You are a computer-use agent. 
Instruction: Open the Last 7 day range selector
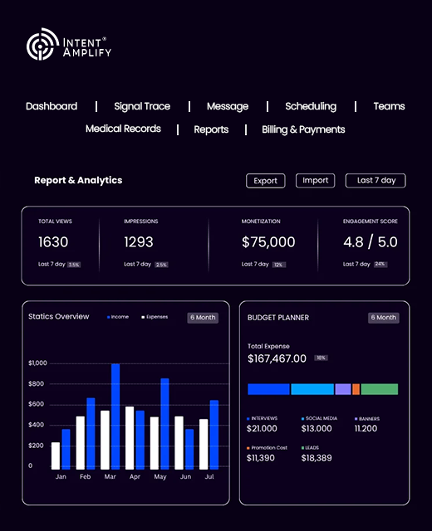(376, 181)
